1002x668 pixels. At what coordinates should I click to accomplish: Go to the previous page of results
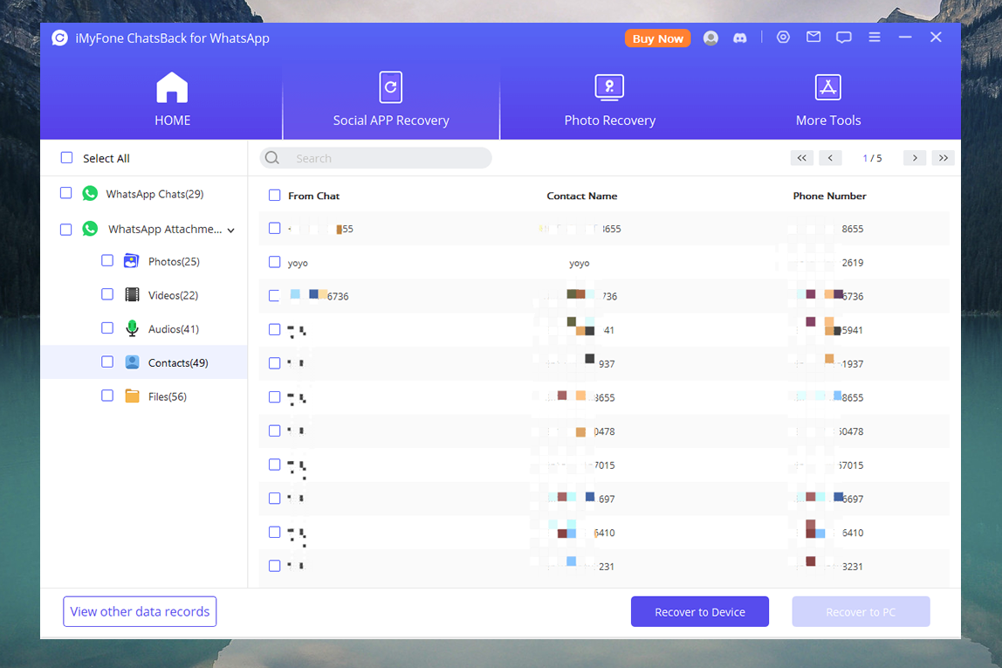[x=830, y=158]
